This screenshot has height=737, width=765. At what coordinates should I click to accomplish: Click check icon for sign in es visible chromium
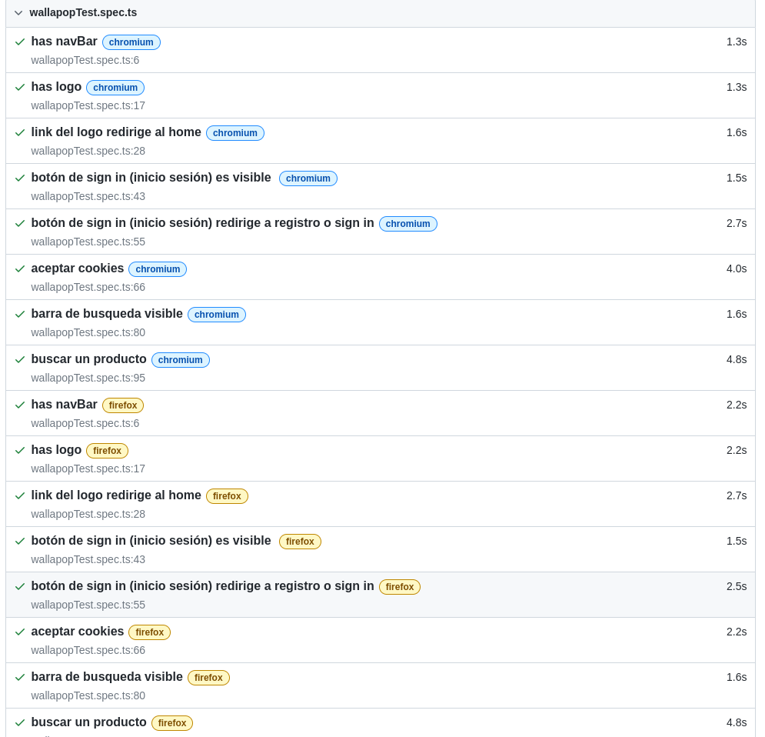pyautogui.click(x=20, y=178)
